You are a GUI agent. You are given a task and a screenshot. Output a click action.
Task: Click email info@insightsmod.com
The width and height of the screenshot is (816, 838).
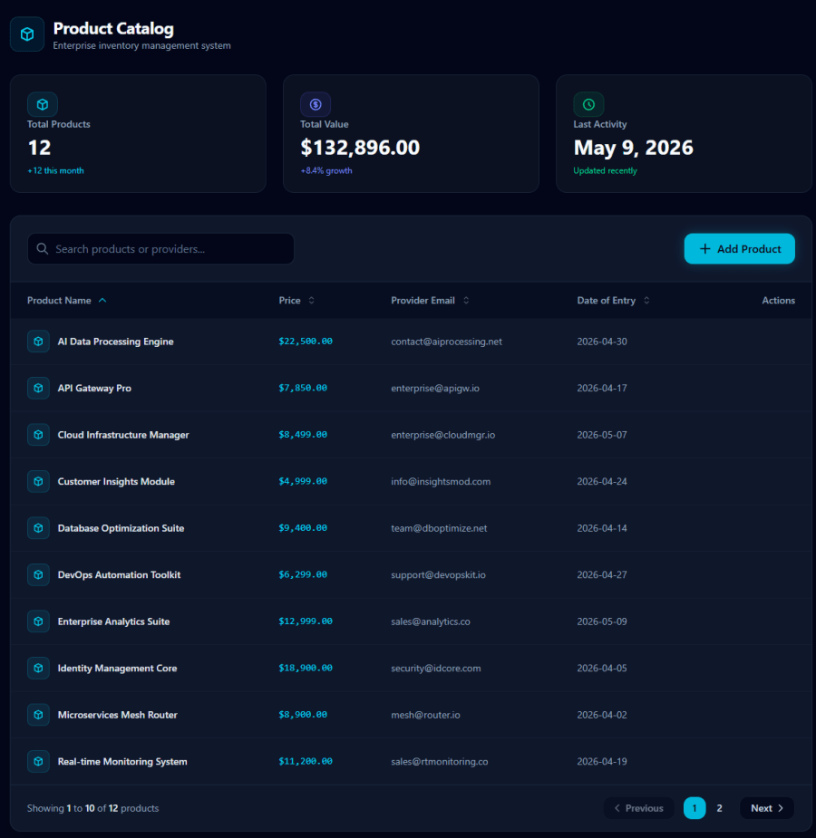tap(441, 482)
